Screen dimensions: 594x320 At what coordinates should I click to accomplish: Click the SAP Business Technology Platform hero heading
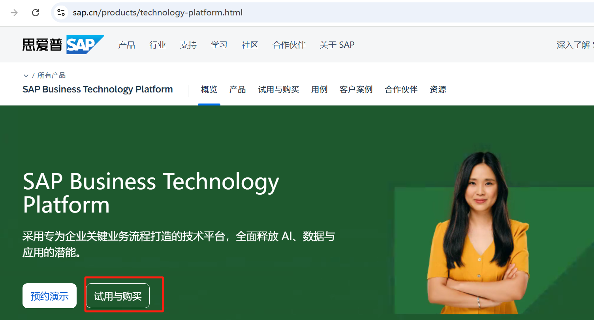click(x=151, y=193)
